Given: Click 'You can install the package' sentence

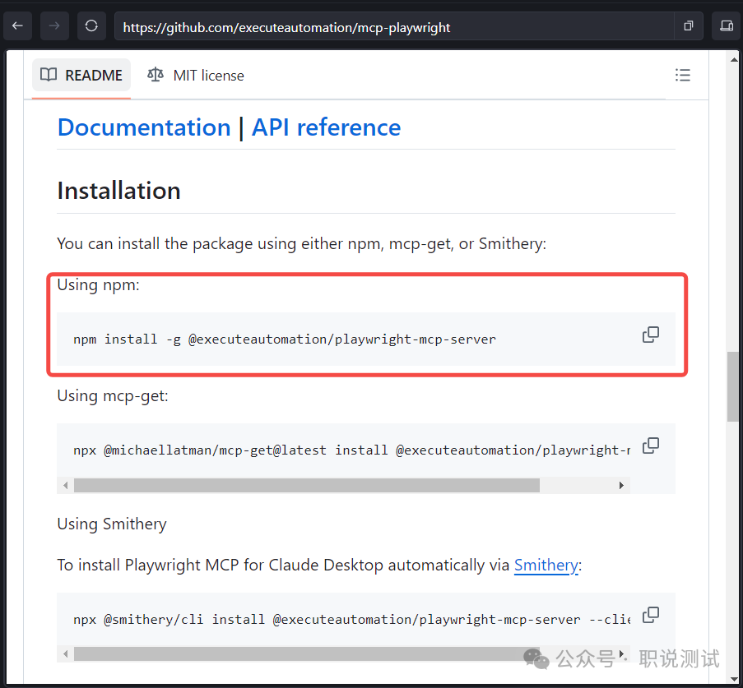Looking at the screenshot, I should (x=302, y=244).
